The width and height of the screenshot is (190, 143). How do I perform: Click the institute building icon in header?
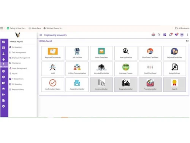(x=153, y=34)
